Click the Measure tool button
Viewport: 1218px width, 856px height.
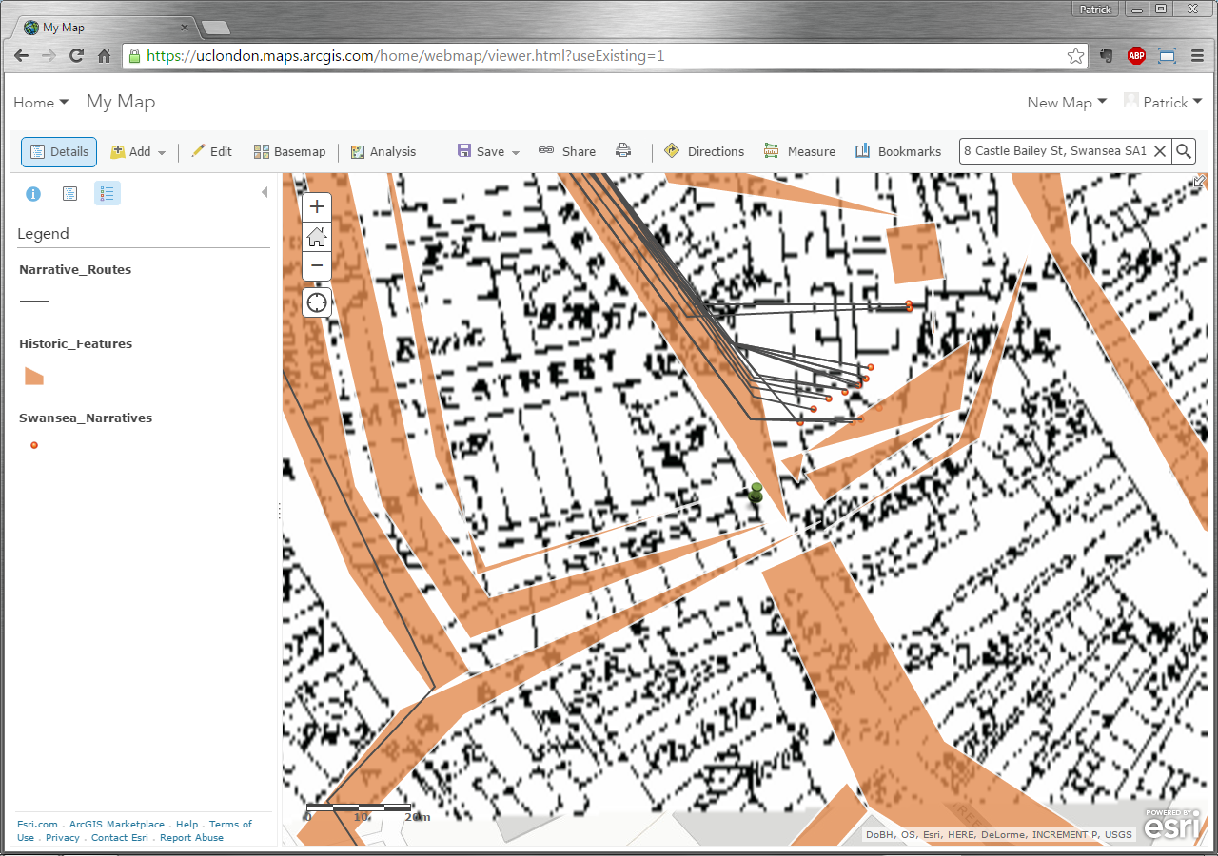point(799,151)
